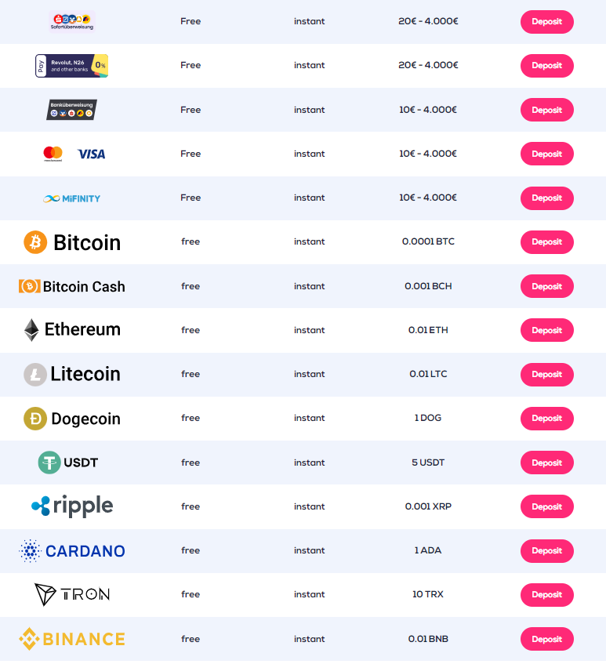Select the ripple logo

(x=72, y=506)
